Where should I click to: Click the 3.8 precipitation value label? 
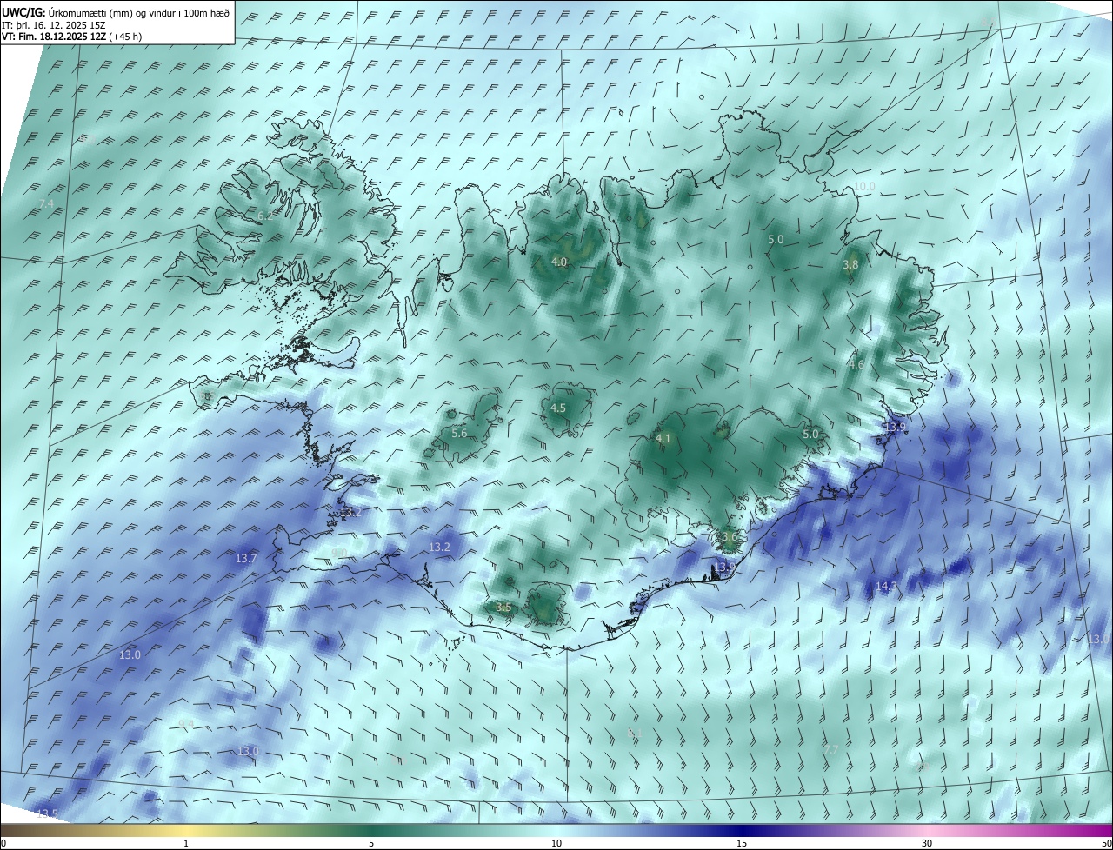tap(850, 264)
